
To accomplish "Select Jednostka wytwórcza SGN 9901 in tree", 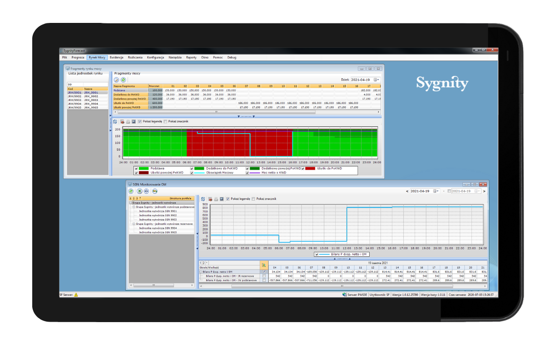I will coord(158,211).
